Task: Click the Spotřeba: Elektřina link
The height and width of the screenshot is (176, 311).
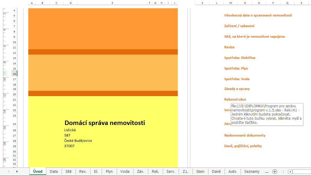Action: click(x=240, y=58)
